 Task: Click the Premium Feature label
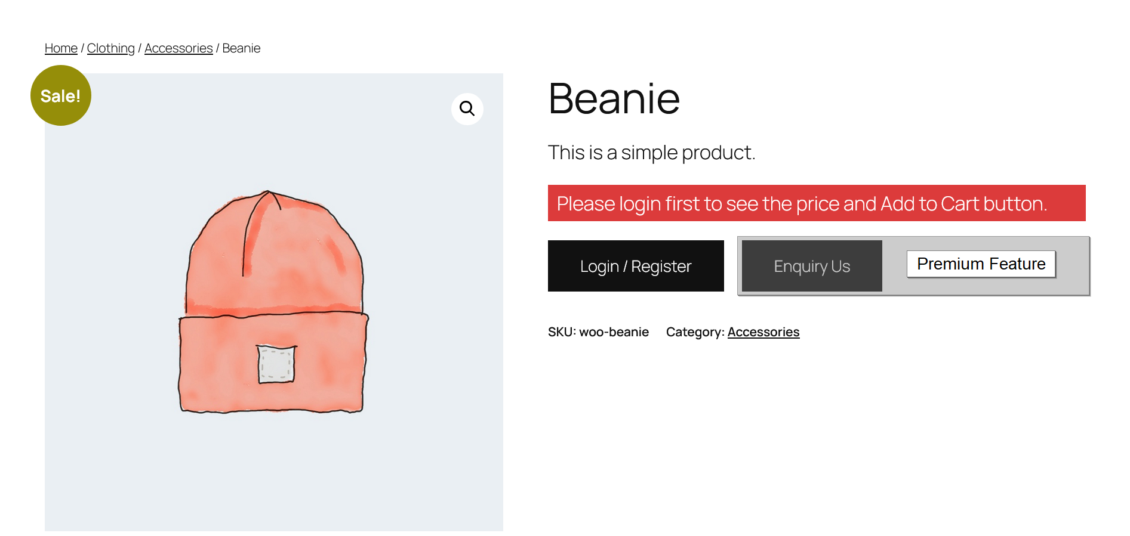pos(981,264)
